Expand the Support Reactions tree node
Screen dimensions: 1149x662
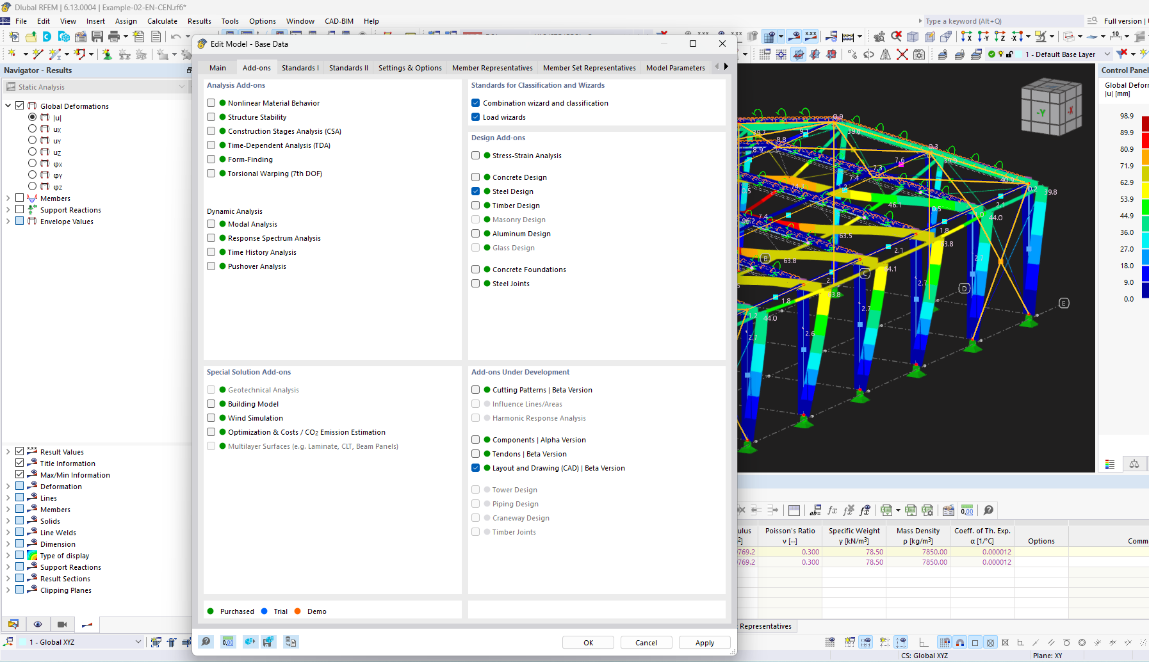coord(8,210)
